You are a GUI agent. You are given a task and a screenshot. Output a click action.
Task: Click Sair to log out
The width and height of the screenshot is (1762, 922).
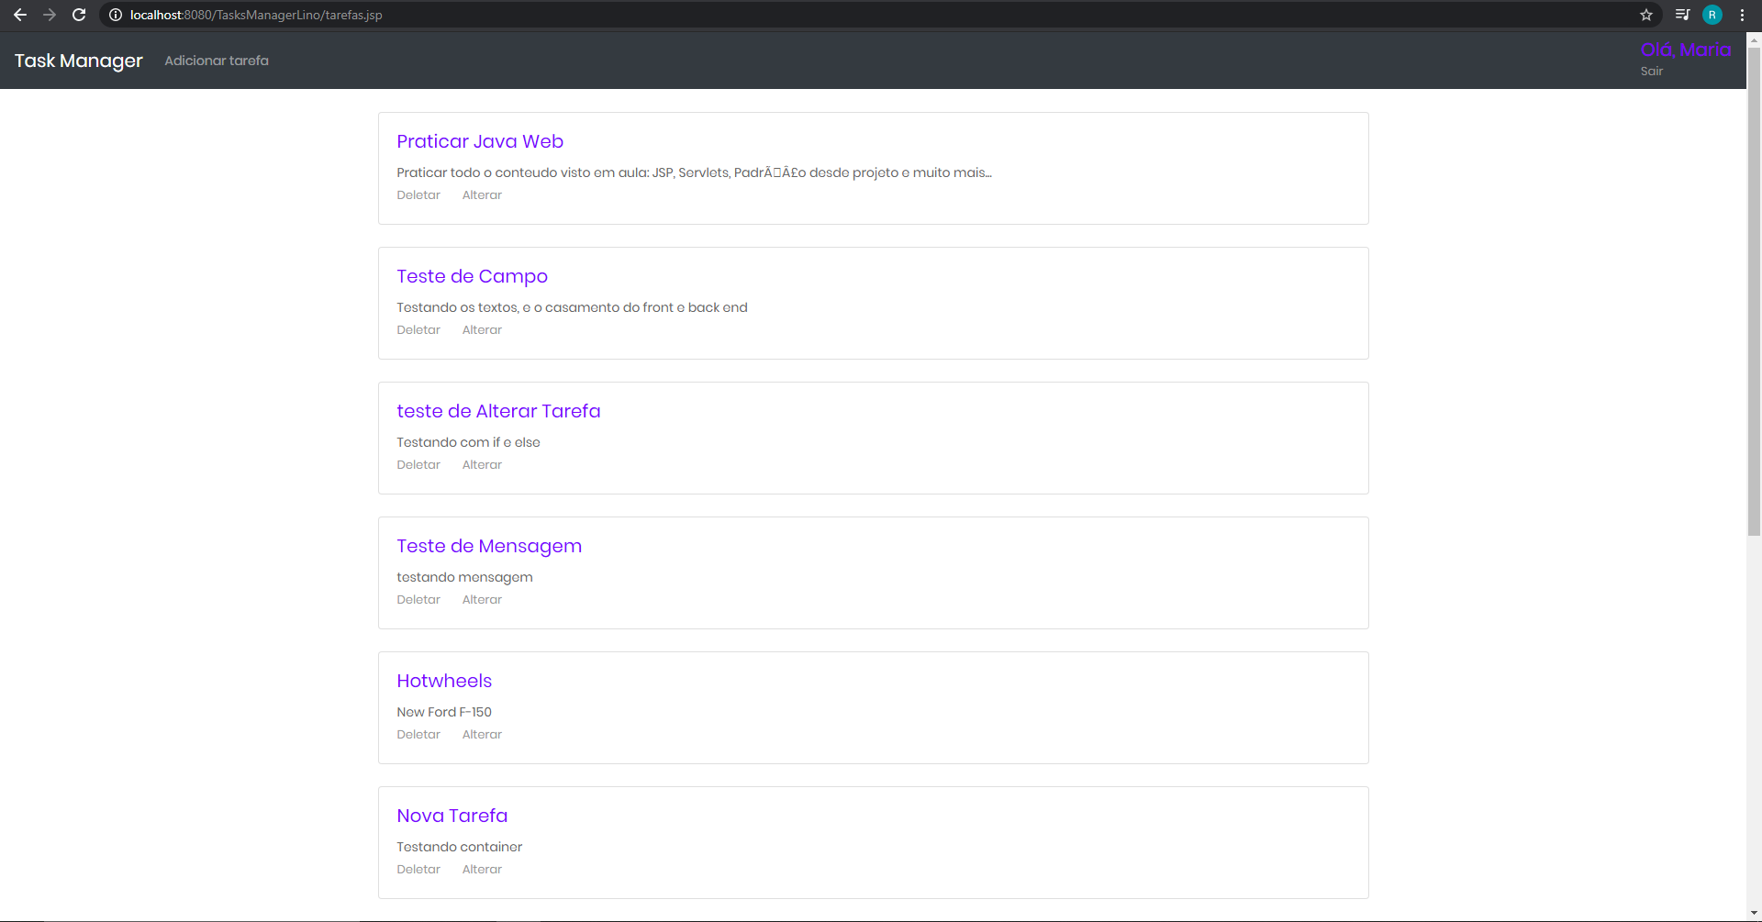tap(1651, 71)
